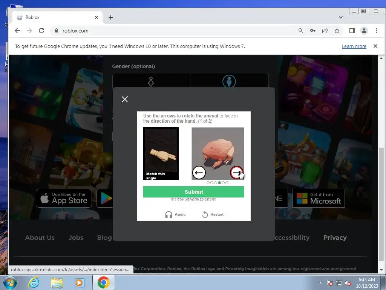Open the Download on the App Store badge
This screenshot has height=290, width=386.
64,198
